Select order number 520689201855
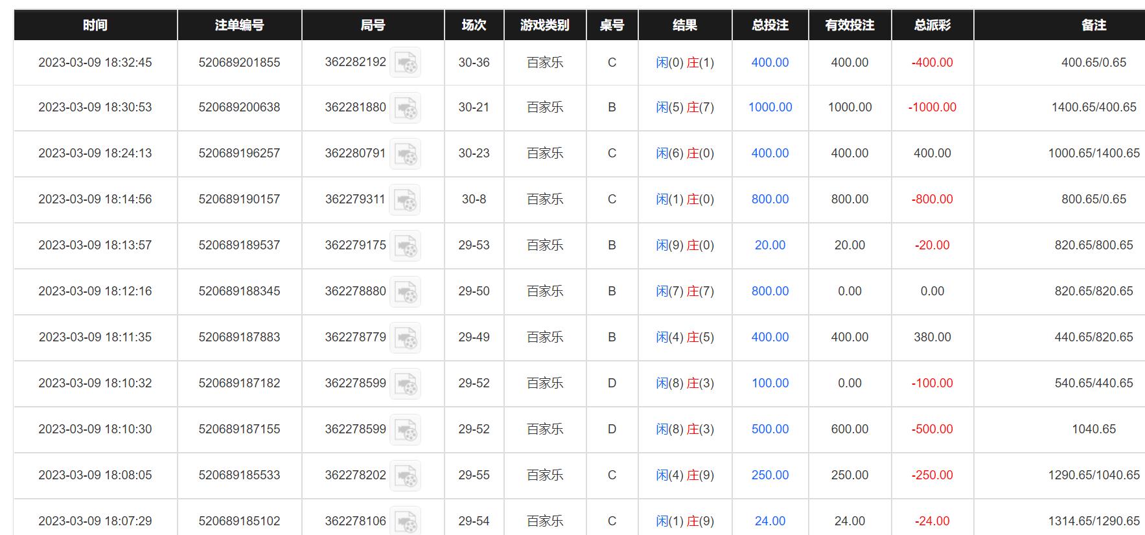This screenshot has height=535, width=1145. tap(239, 63)
